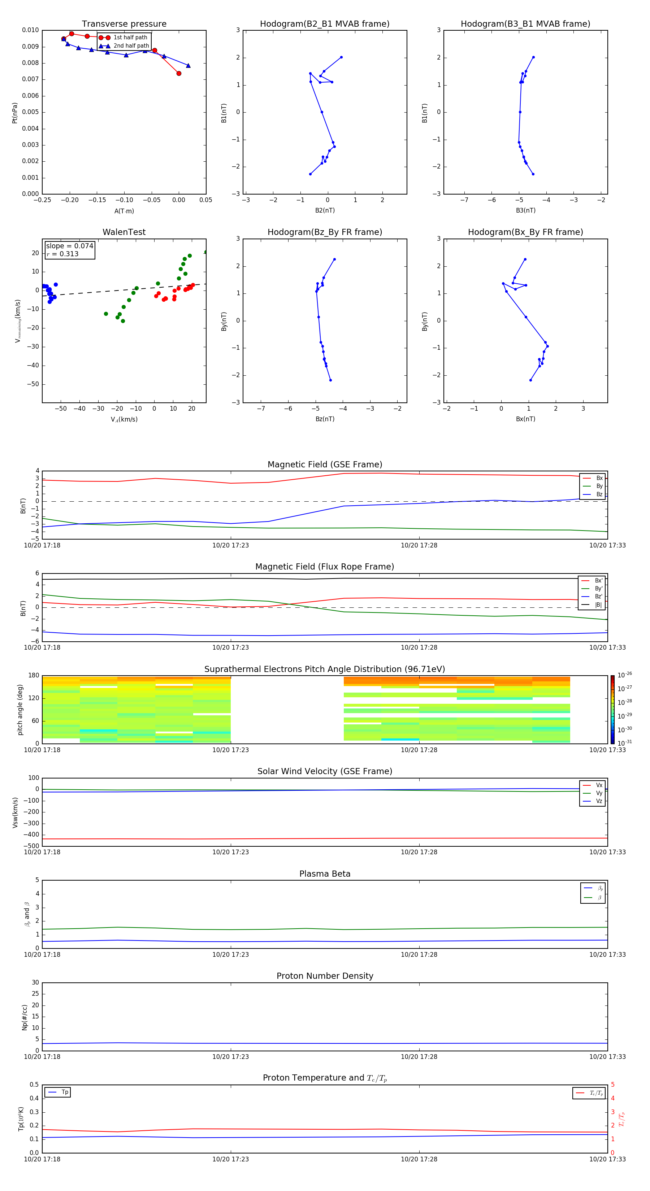Click the 'Transverse pressure' plot title
The width and height of the screenshot is (650, 1191).
124,24
